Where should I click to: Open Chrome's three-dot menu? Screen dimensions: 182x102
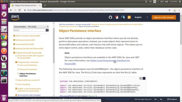pyautogui.click(x=179, y=10)
